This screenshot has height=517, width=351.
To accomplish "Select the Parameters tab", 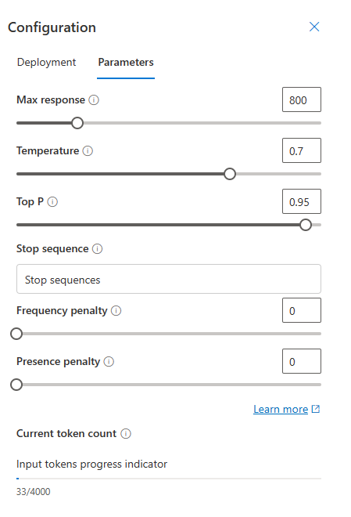I will click(126, 63).
